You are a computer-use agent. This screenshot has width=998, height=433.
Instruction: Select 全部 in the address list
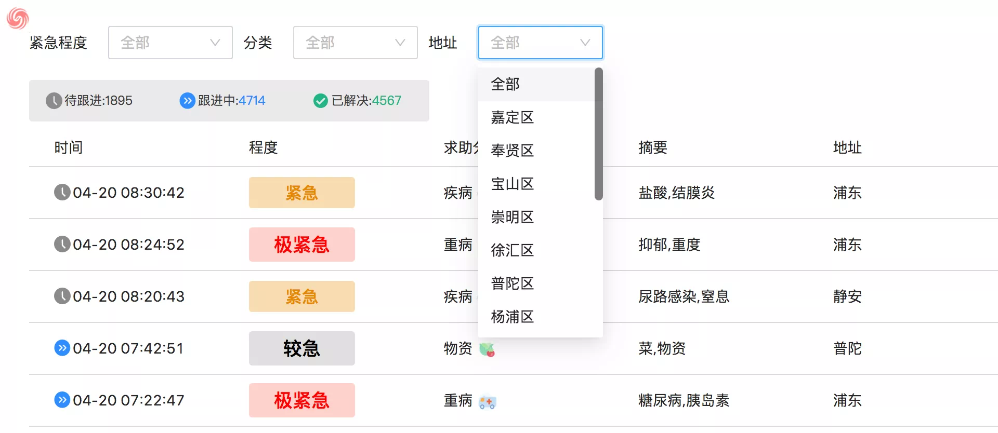pos(536,84)
